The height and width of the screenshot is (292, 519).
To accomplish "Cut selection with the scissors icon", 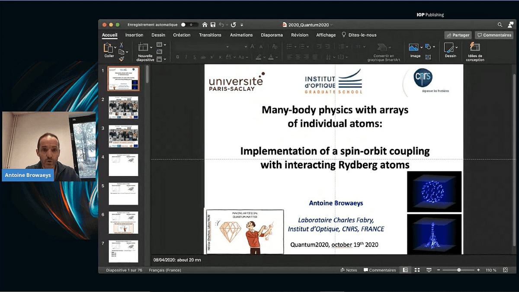I will tap(122, 45).
